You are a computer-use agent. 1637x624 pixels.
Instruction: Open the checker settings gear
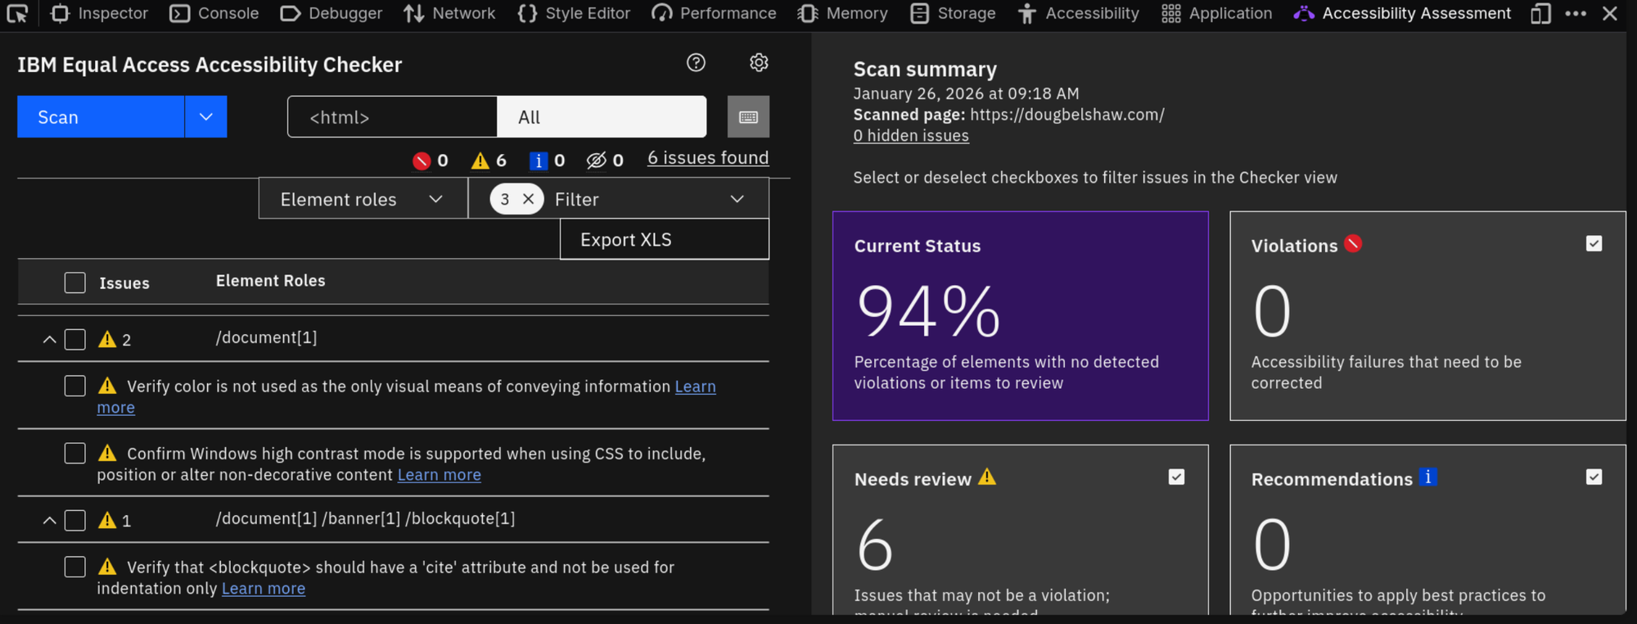click(759, 63)
